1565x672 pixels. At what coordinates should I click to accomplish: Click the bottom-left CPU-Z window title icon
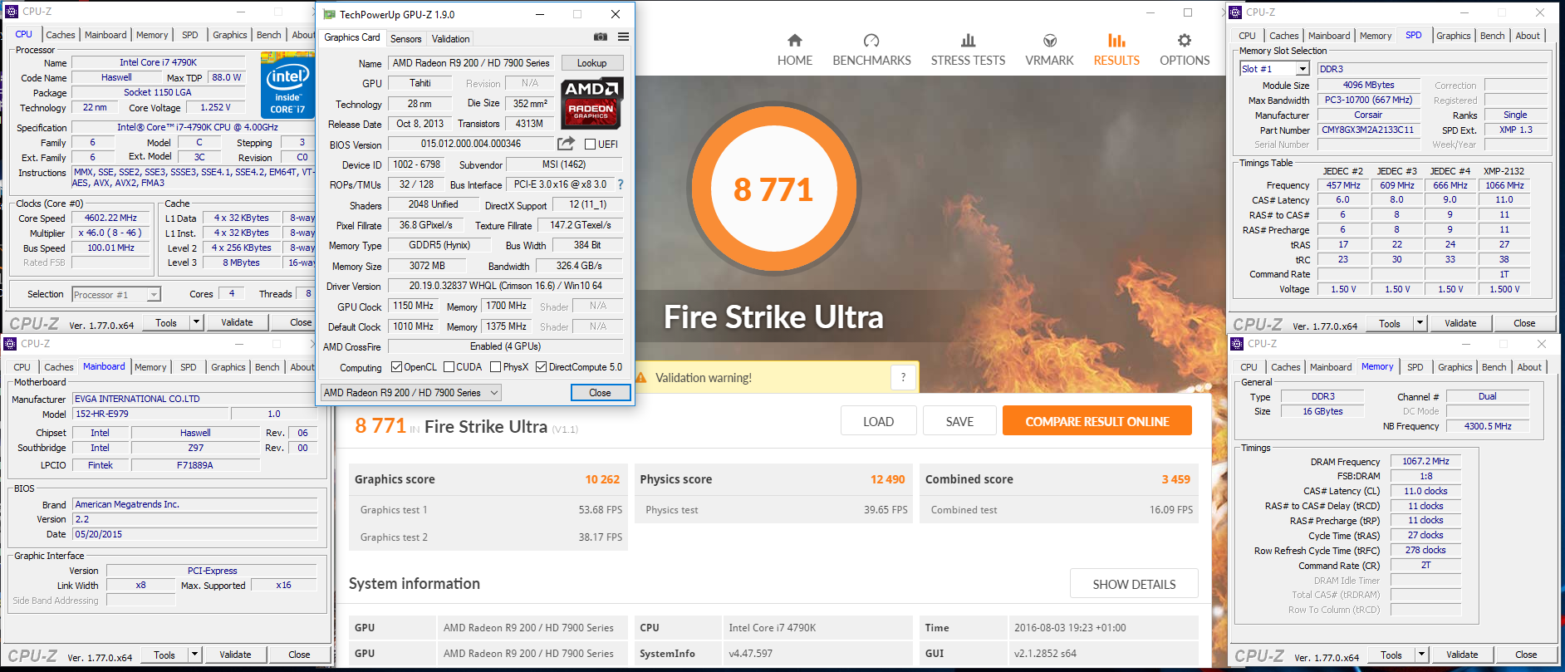[x=10, y=343]
